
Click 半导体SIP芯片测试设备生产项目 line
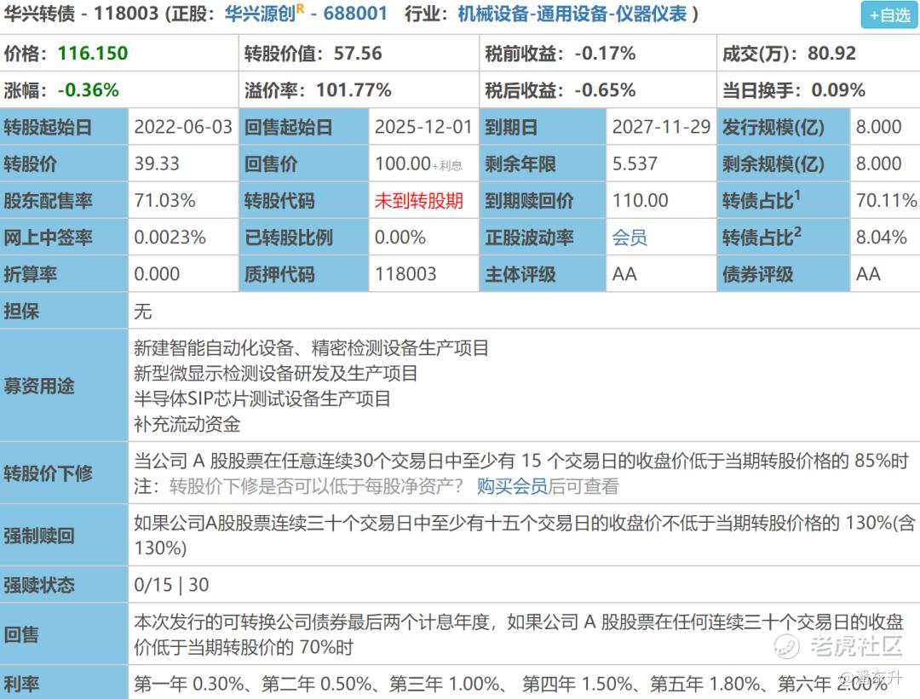(x=262, y=398)
